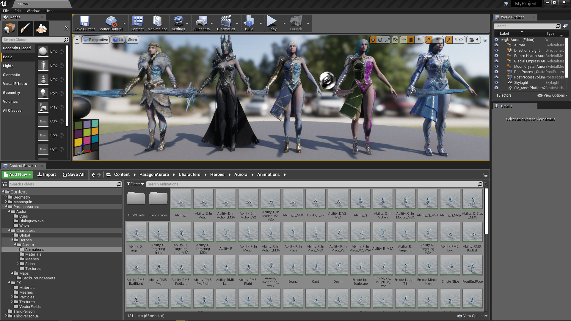The width and height of the screenshot is (571, 321).
Task: Toggle grid snapping in viewport toolbar
Action: tap(411, 40)
